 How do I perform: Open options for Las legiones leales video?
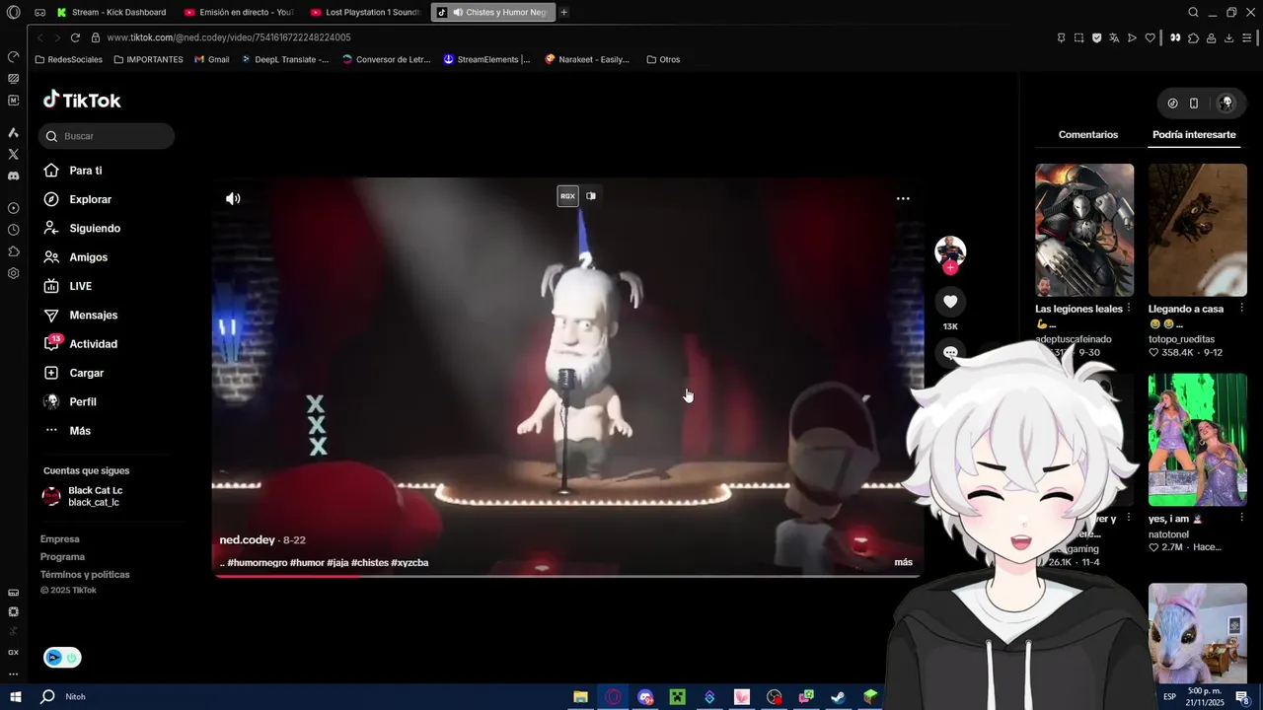[x=1129, y=309]
